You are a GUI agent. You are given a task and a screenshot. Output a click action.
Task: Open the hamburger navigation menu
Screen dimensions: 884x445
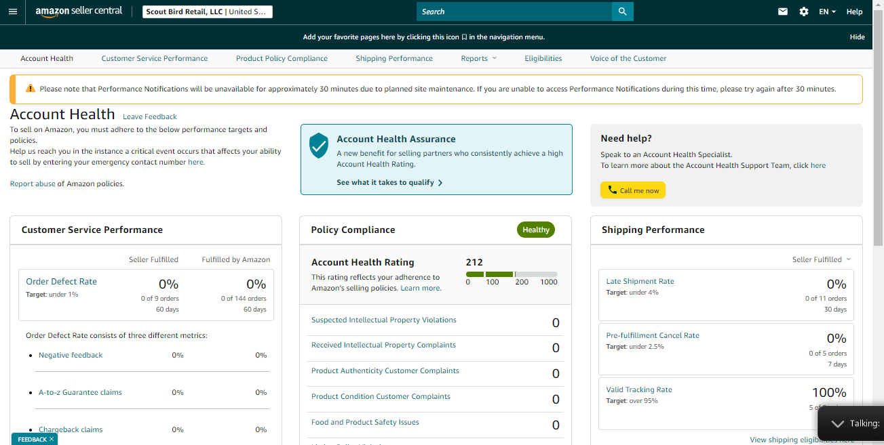click(x=13, y=12)
